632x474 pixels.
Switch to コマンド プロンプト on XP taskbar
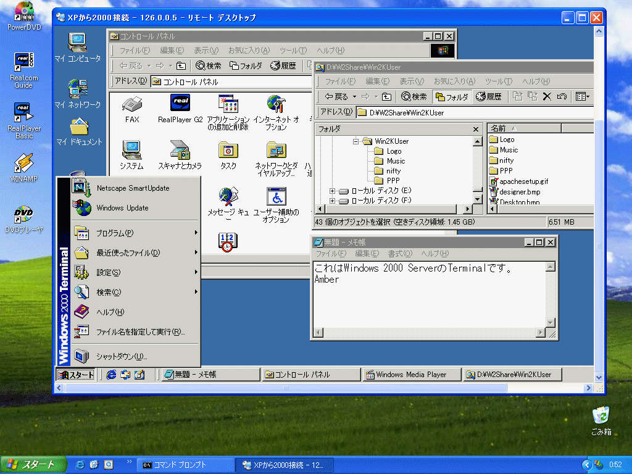tap(186, 465)
